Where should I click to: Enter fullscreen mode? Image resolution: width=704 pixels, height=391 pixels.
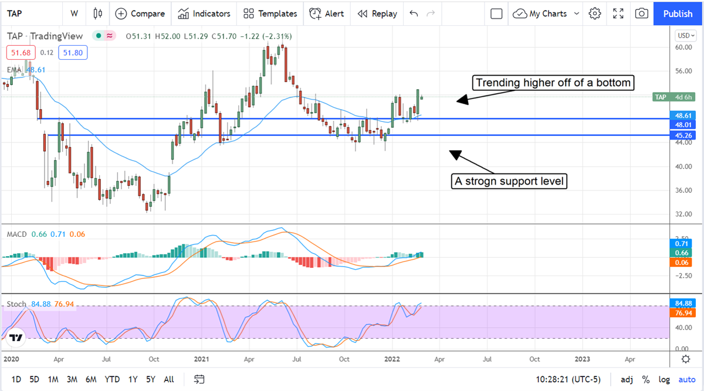tap(618, 13)
